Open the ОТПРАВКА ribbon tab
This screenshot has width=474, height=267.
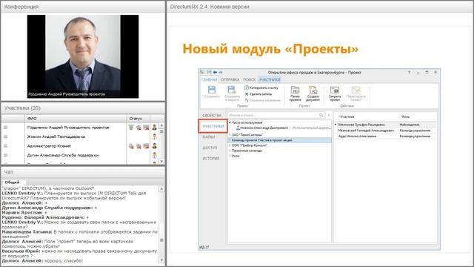coord(230,79)
